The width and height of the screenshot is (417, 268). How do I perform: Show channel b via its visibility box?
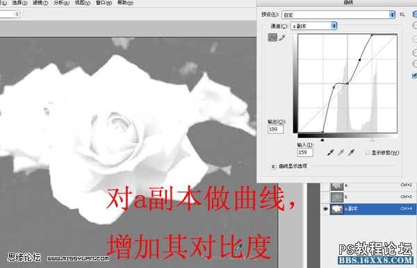tap(325, 197)
